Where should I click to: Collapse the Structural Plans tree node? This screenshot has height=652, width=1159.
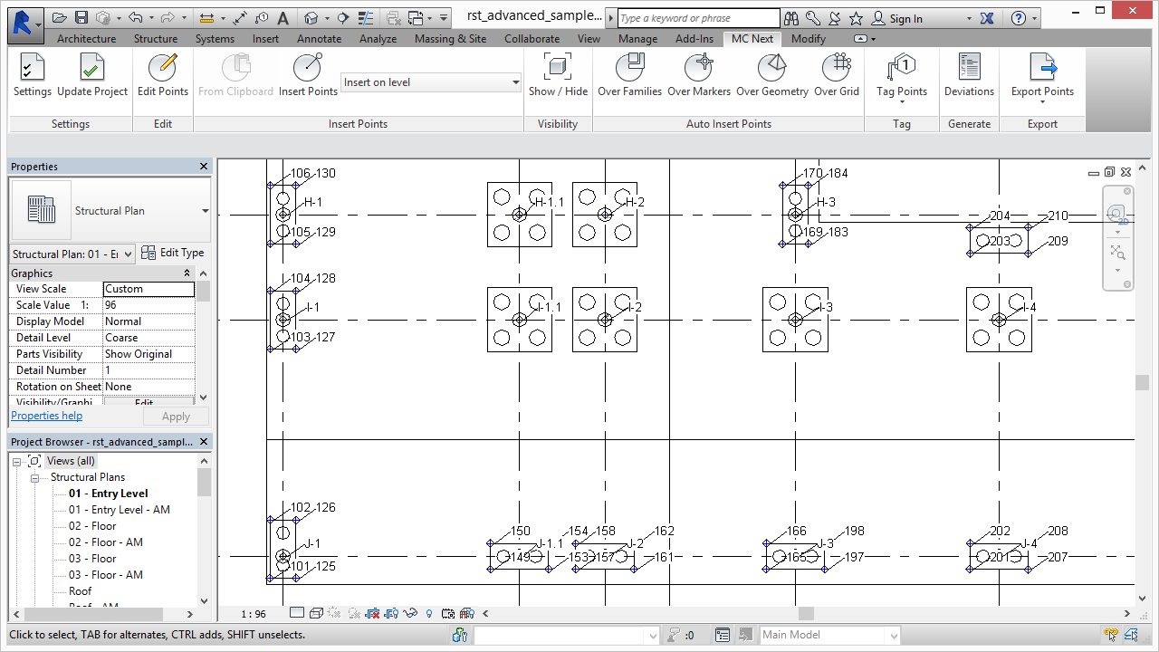pyautogui.click(x=35, y=477)
